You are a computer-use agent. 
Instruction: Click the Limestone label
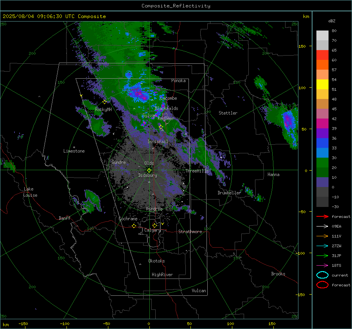coord(74,151)
